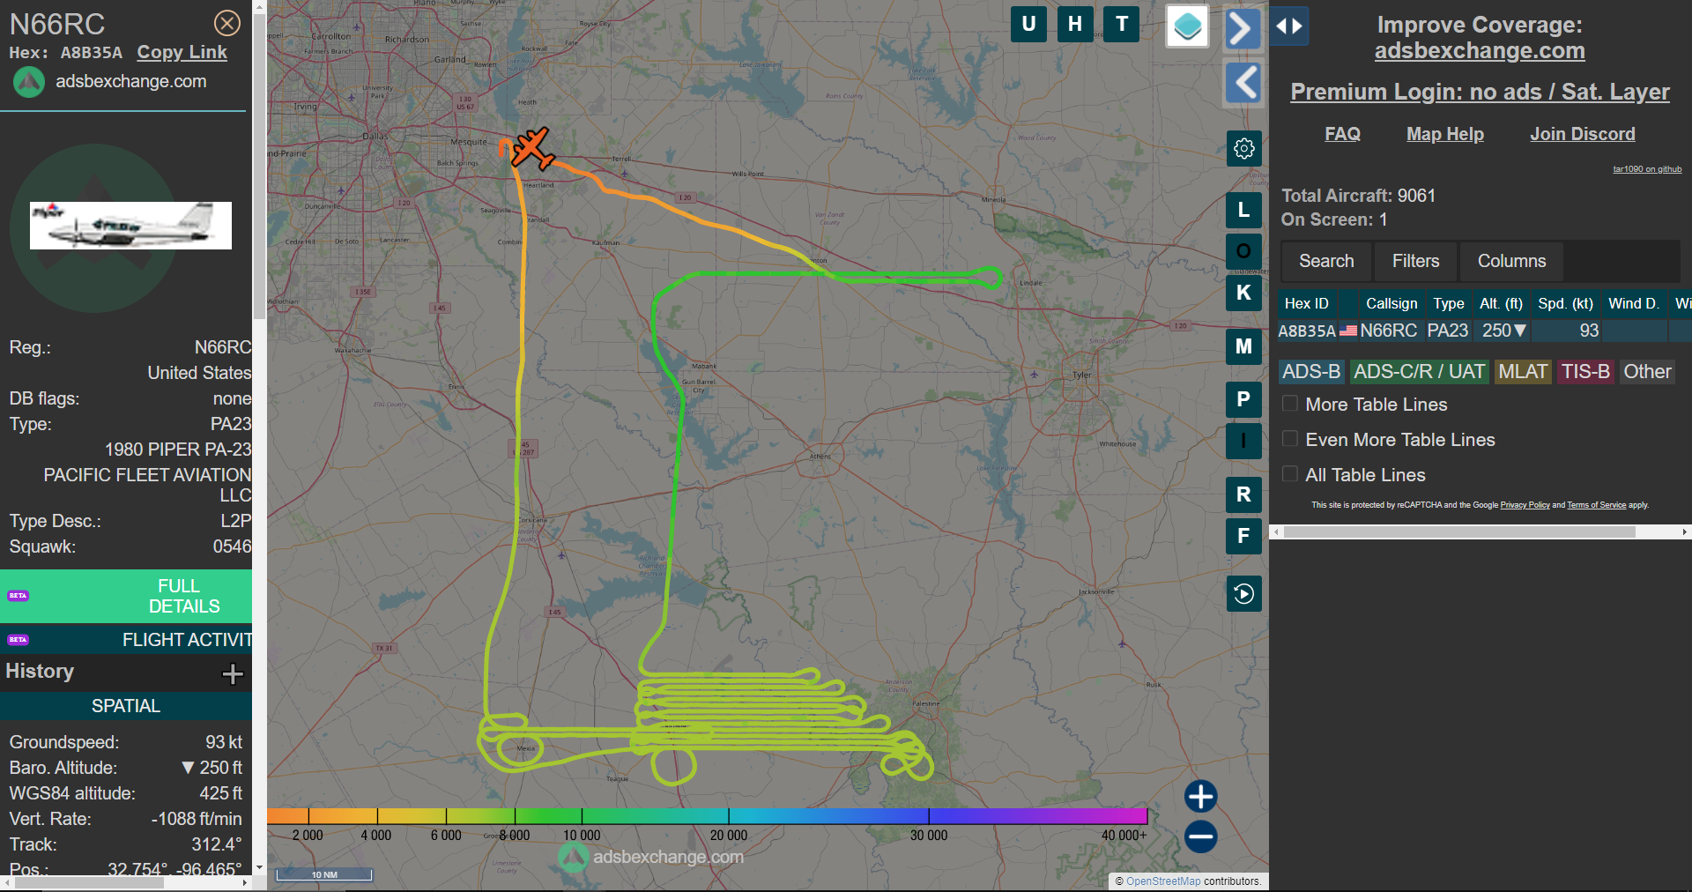1692x892 pixels.
Task: Toggle the K map button
Action: click(1243, 293)
